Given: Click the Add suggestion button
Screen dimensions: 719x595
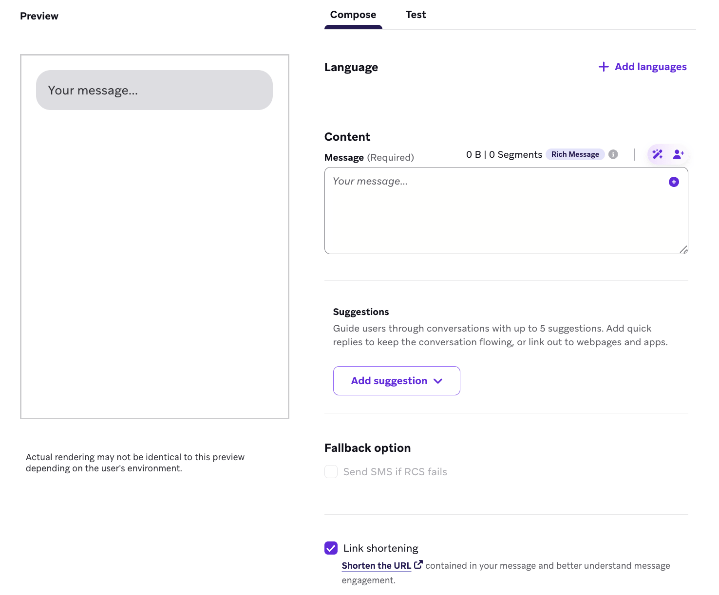Looking at the screenshot, I should tap(396, 380).
